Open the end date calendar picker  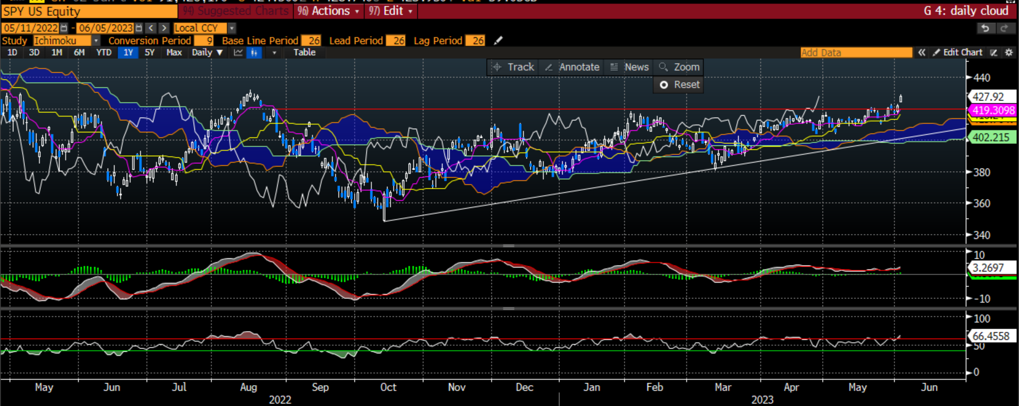pos(139,28)
